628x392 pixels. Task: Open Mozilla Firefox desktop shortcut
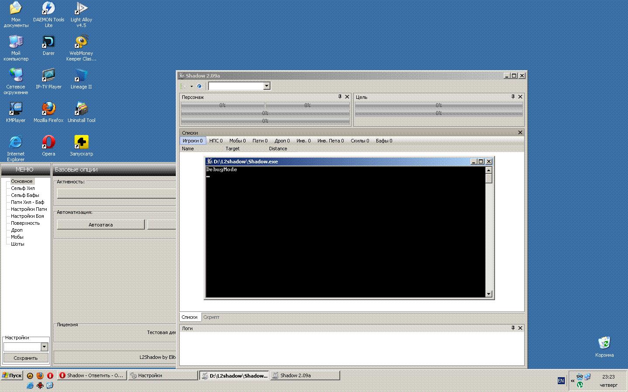(x=48, y=112)
